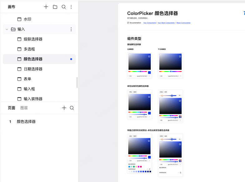Open canvas panel more options menu
245x182 pixels.
click(71, 7)
